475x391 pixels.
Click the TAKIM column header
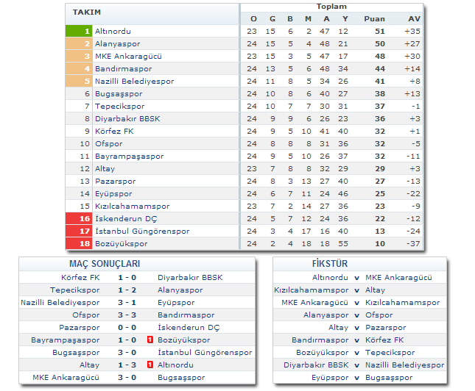(x=88, y=12)
